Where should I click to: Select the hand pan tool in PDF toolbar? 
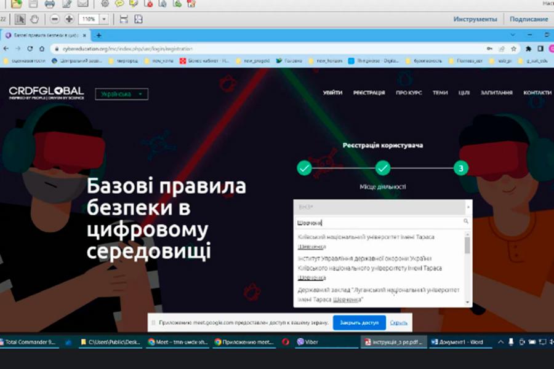34,19
